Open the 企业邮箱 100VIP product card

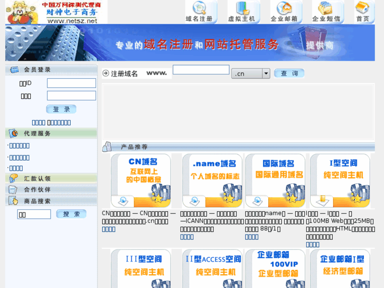[x=275, y=268]
